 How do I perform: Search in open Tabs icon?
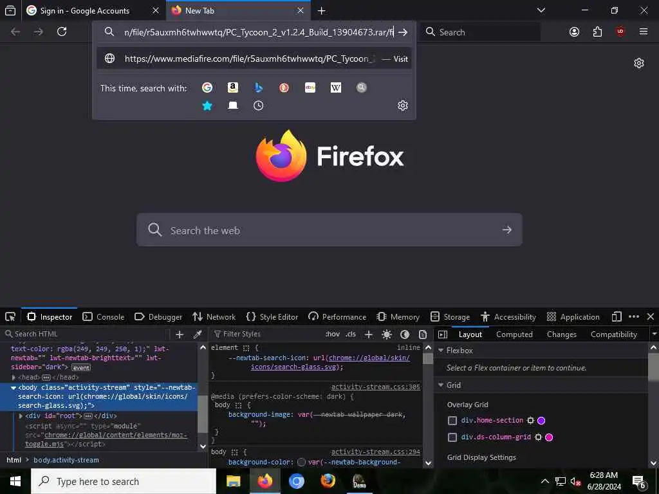[x=233, y=105]
